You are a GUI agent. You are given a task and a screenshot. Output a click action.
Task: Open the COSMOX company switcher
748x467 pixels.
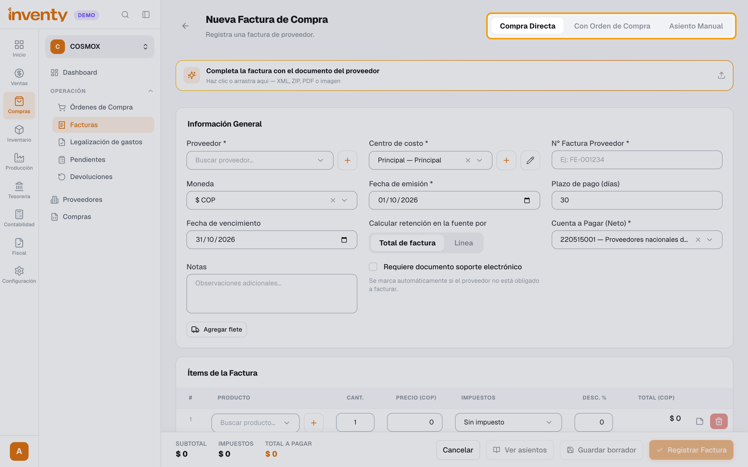pos(99,47)
